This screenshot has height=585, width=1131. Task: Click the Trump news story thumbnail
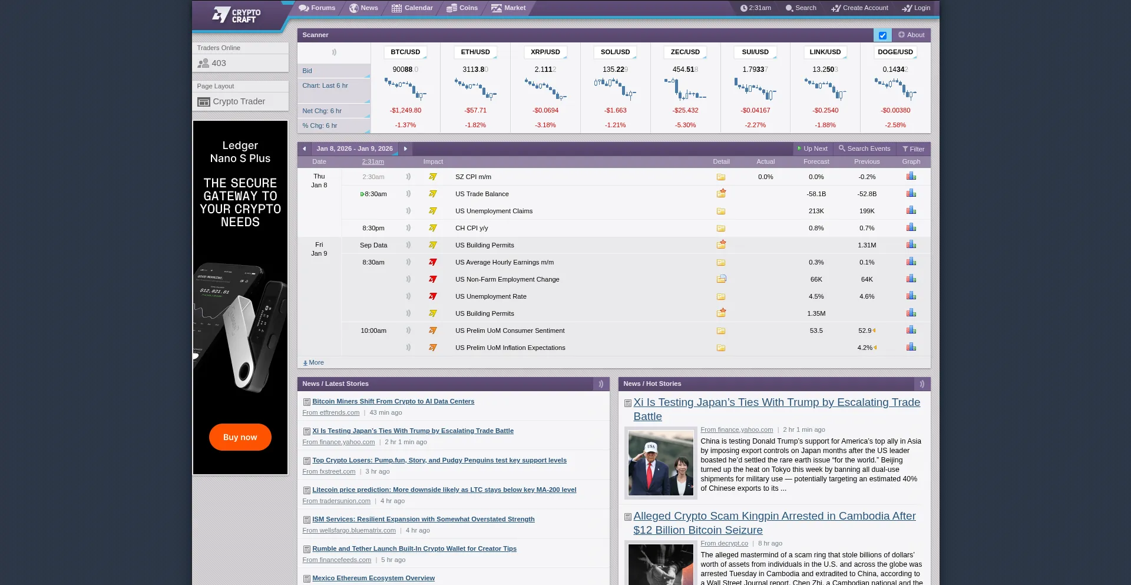click(660, 463)
